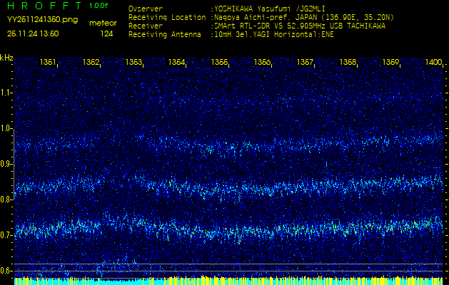The width and height of the screenshot is (449, 285).
Task: Select the 0.9 frequency axis label
Action: click(6, 164)
